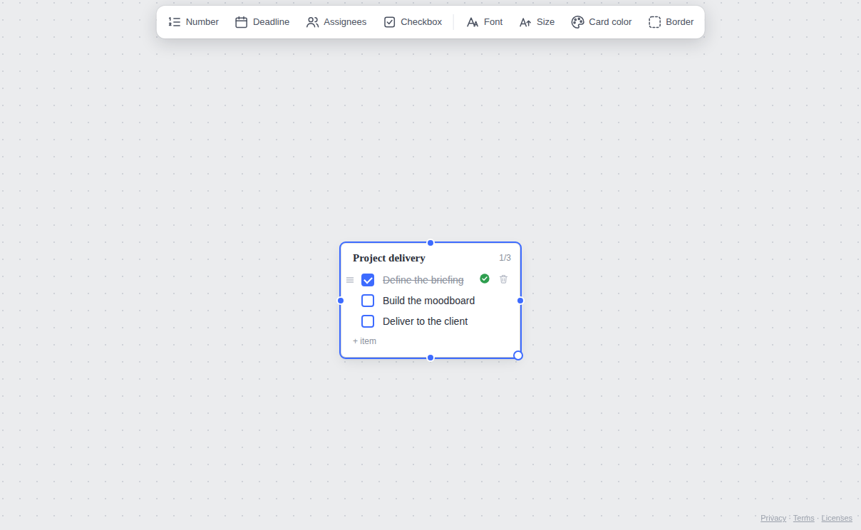
Task: Add a new item with '+ item'
Action: [364, 341]
